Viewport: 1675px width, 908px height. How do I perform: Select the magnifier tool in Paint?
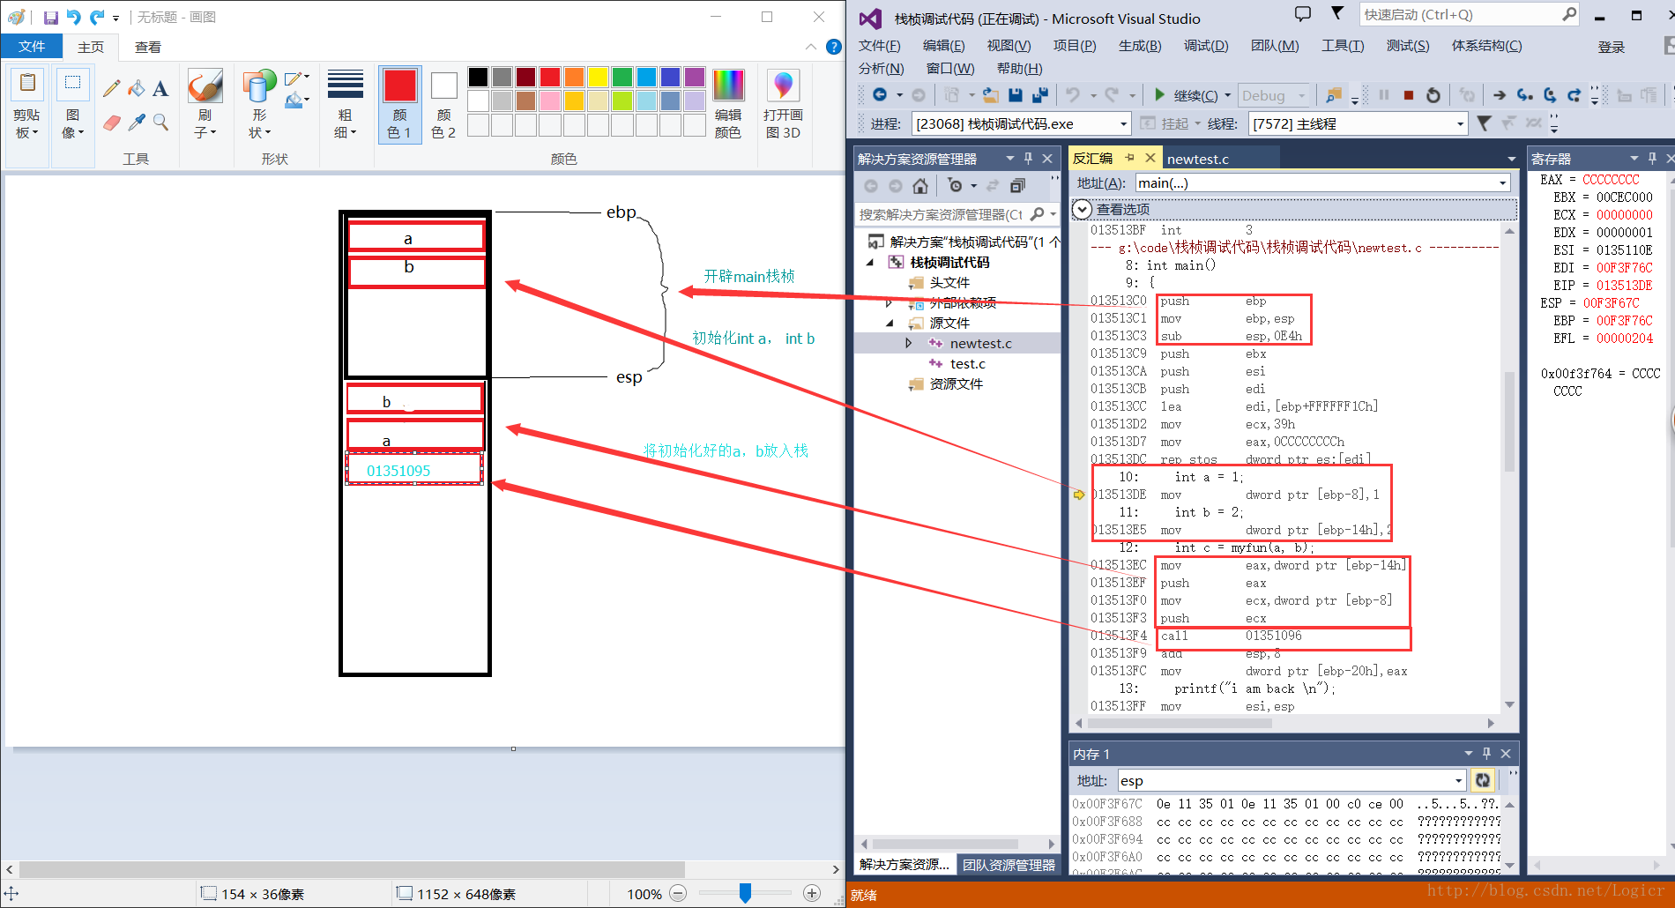click(160, 123)
